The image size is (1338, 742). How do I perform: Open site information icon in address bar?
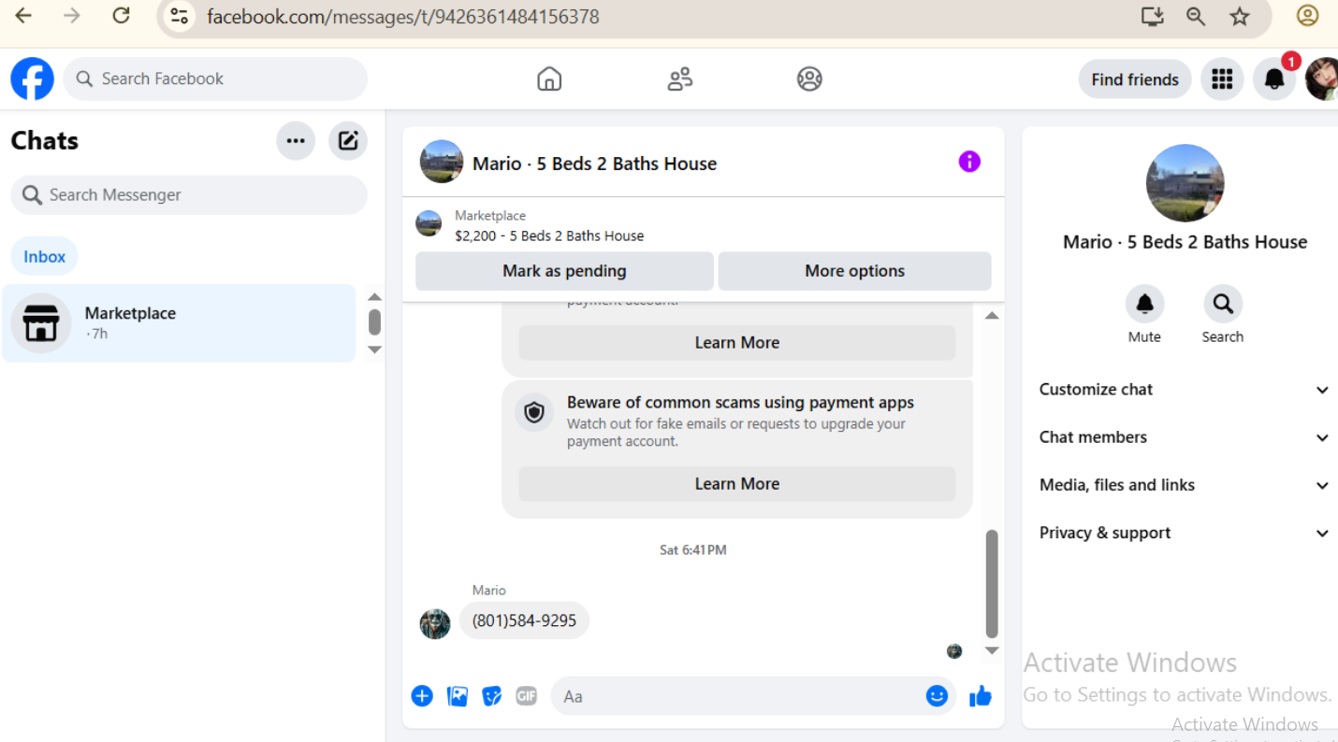click(x=180, y=17)
